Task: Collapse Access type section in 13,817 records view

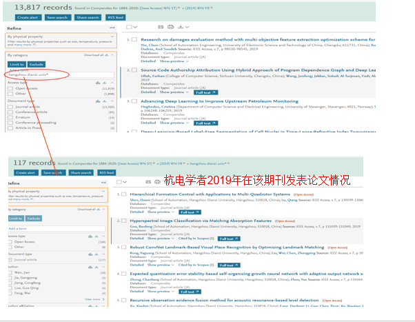Action: [112, 83]
